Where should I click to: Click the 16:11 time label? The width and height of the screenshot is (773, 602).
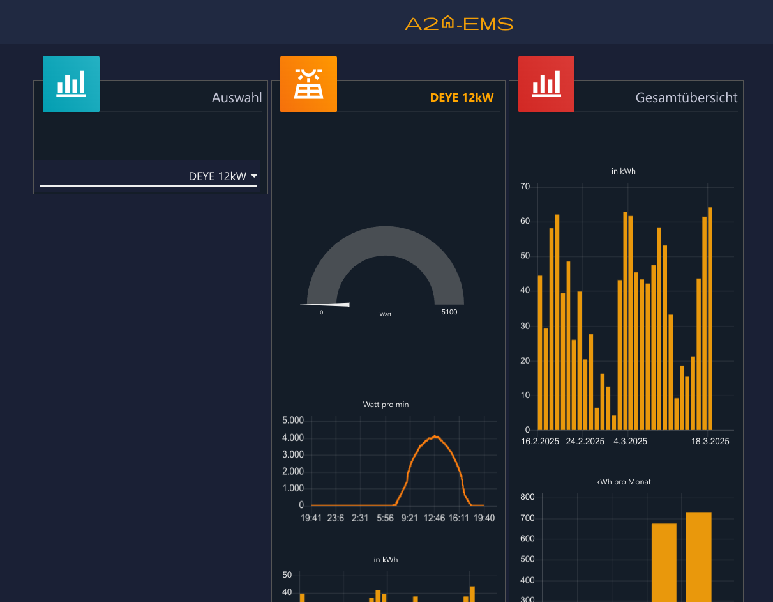459,518
